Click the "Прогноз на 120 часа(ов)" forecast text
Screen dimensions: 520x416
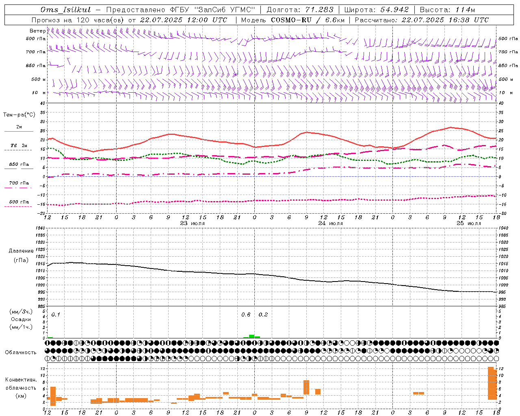(78, 20)
